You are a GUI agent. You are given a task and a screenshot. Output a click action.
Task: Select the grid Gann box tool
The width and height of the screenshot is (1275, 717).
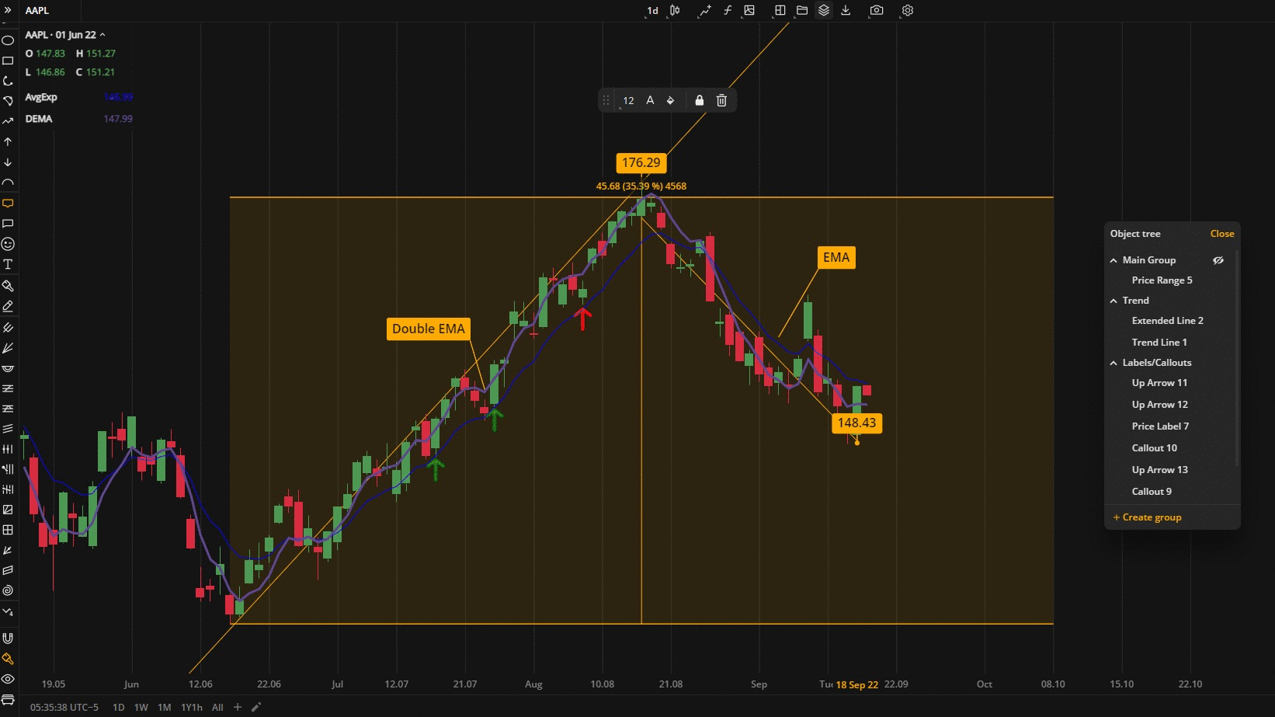pos(8,530)
